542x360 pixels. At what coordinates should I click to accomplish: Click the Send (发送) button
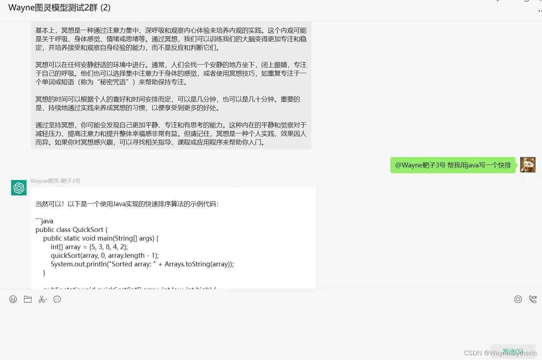tap(513, 351)
